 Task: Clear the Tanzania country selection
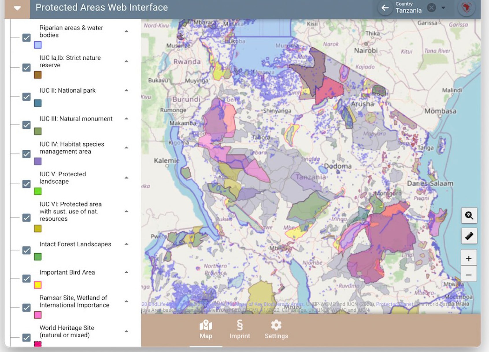(x=431, y=8)
